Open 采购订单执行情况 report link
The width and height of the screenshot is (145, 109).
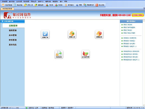(x=129, y=33)
